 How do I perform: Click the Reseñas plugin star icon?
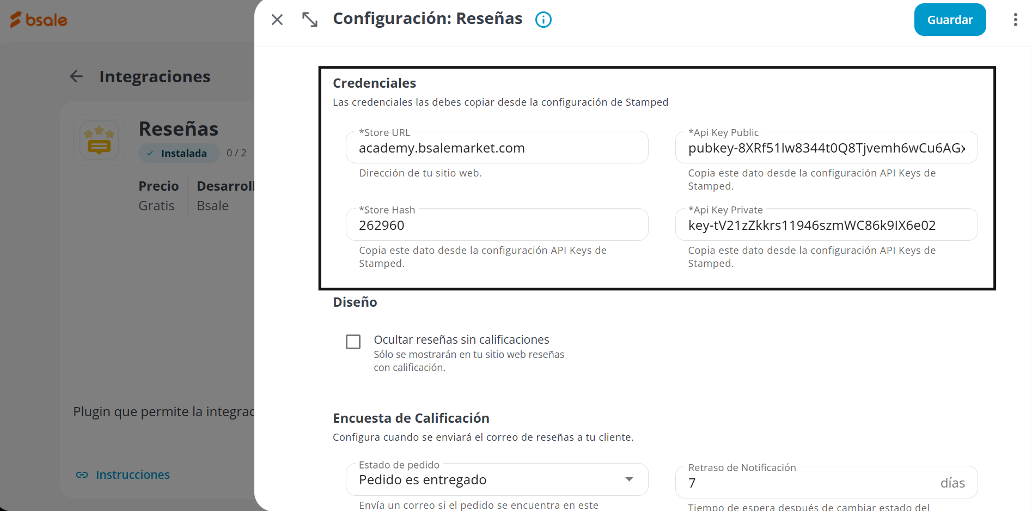point(99,140)
